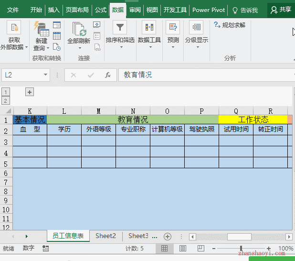Open the Sort and Filter funnel icon

pos(120,27)
